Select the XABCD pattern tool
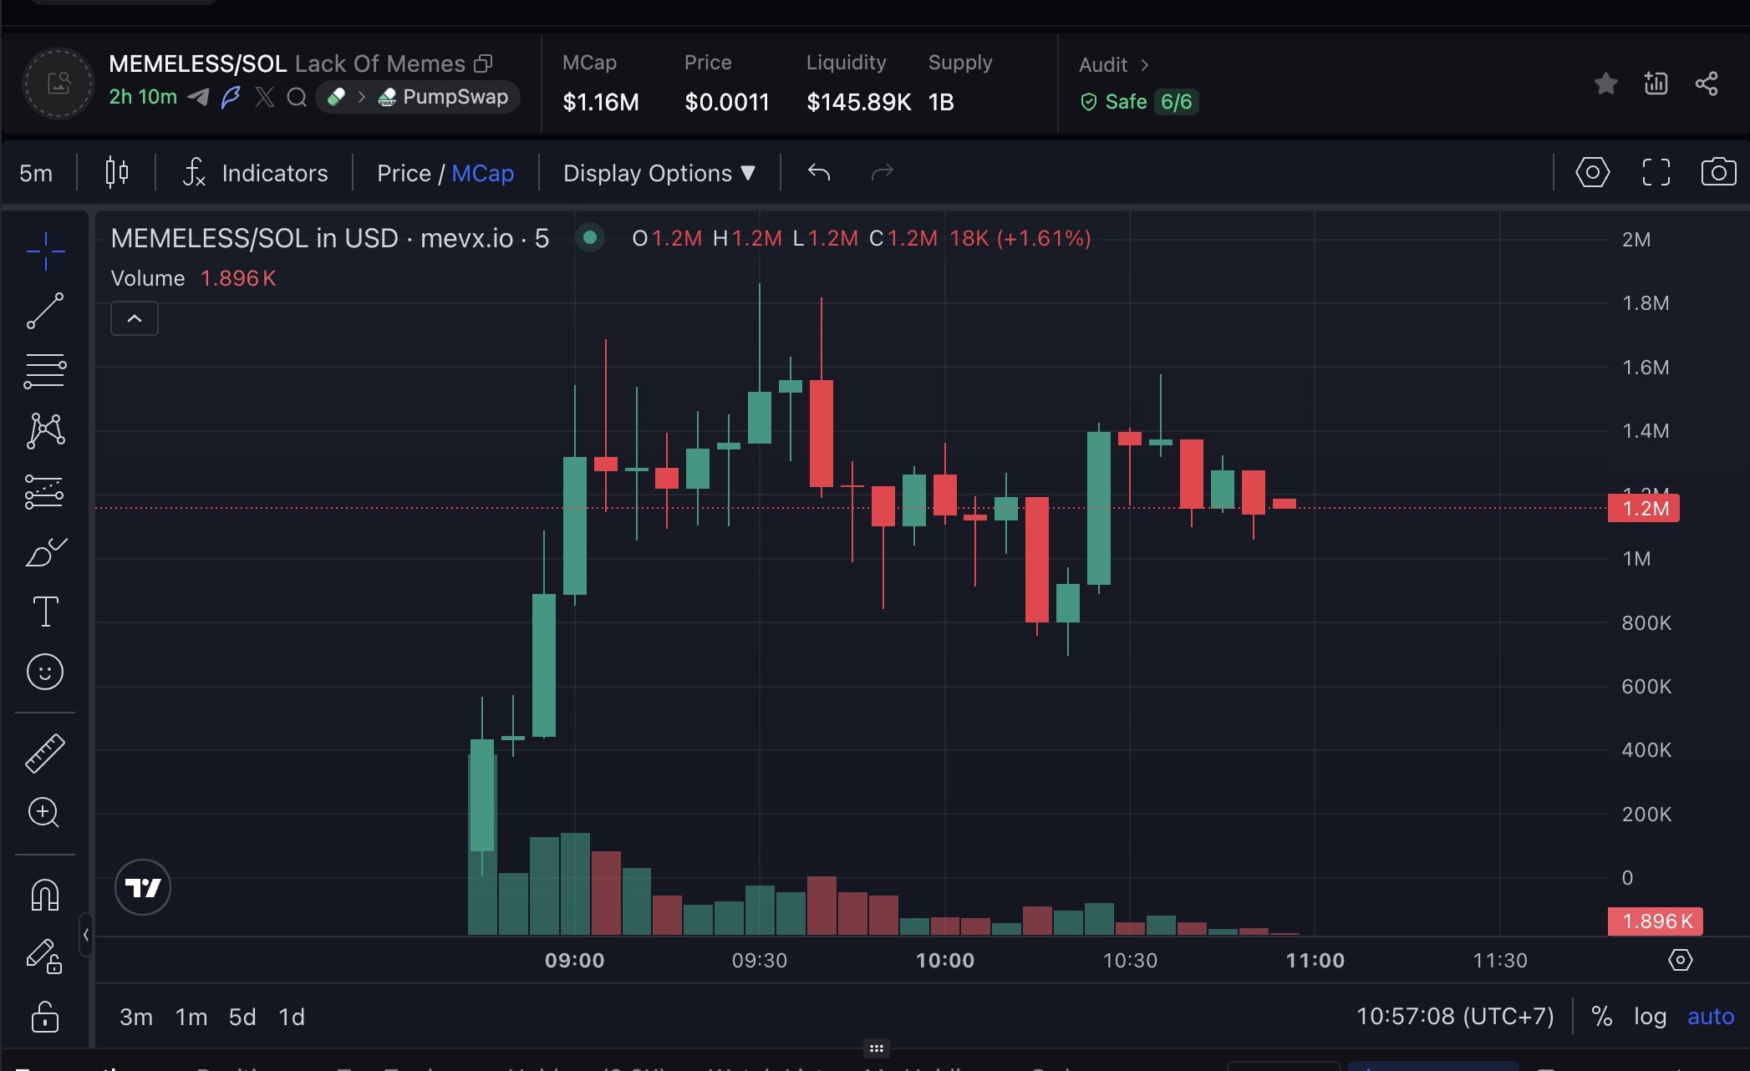This screenshot has width=1750, height=1071. 45,431
